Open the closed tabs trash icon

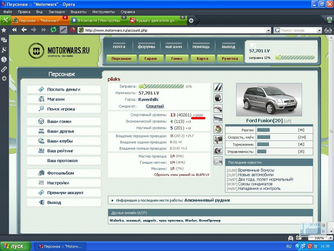pyautogui.click(x=329, y=20)
